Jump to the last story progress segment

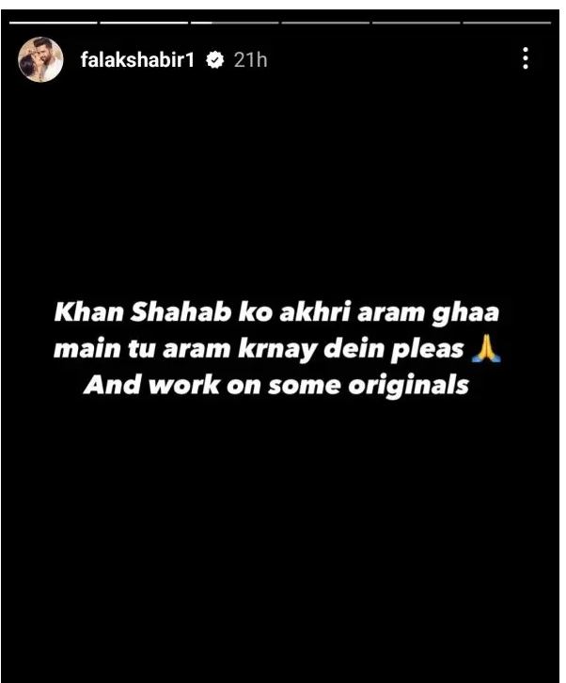[507, 23]
